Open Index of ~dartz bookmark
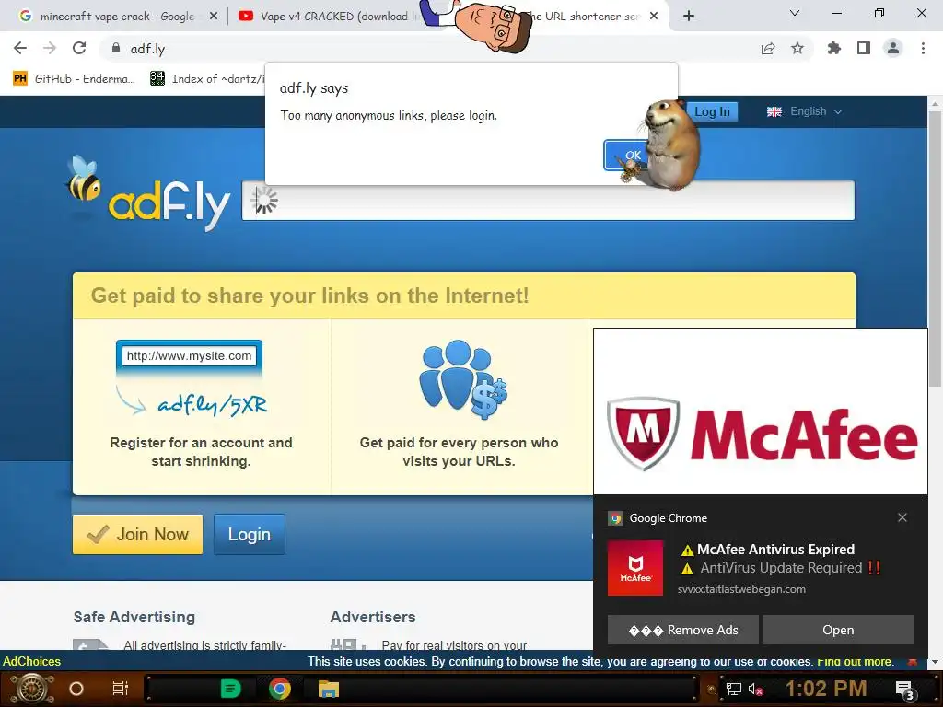Viewport: 943px width, 707px height. pos(207,79)
